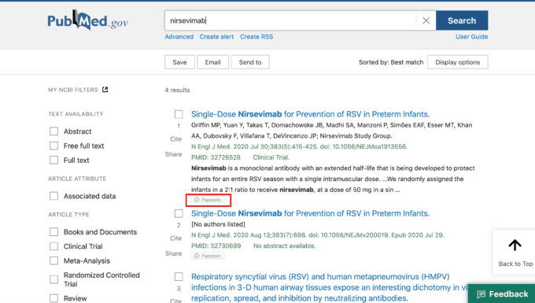The height and width of the screenshot is (303, 535).
Task: Click 'Sorted by: Best match' text
Action: 391,62
